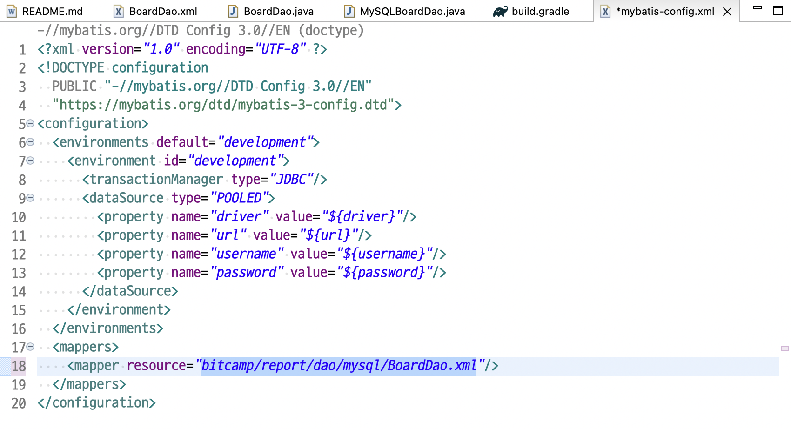
Task: Collapse the environments element on line 6
Action: tap(30, 142)
